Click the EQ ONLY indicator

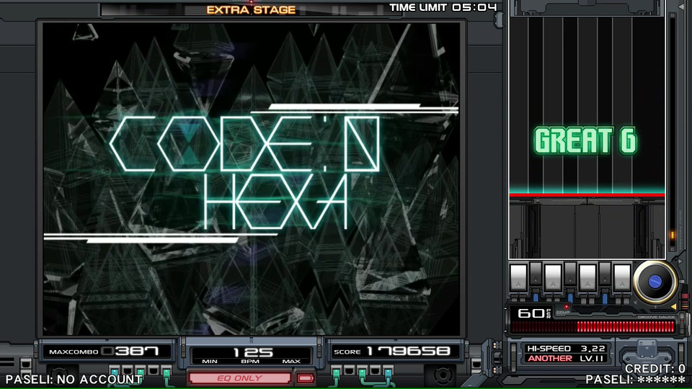click(x=239, y=378)
